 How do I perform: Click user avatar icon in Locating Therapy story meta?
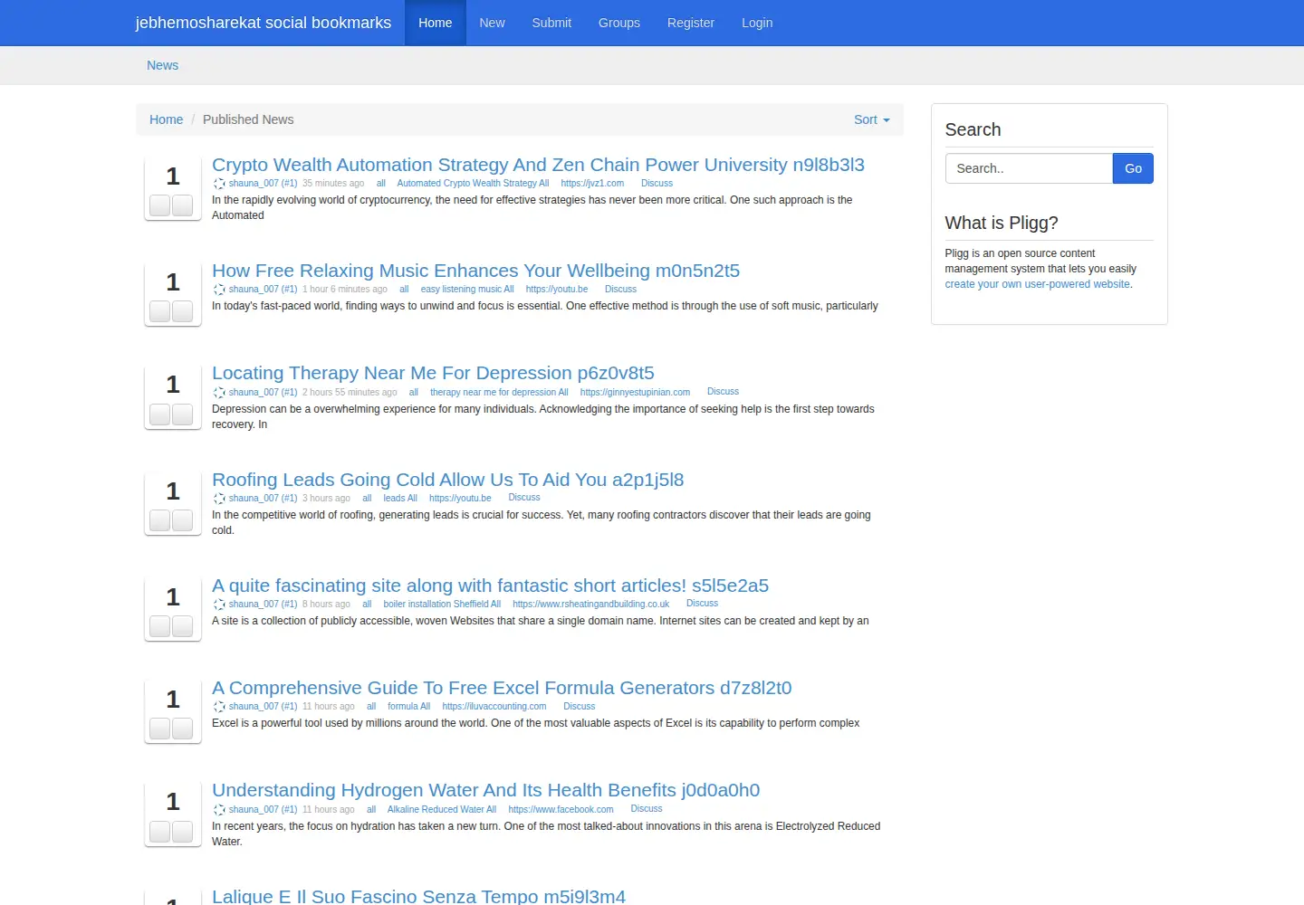(x=219, y=393)
